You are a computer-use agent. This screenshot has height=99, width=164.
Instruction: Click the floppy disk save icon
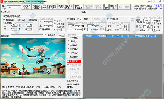coord(106,7)
